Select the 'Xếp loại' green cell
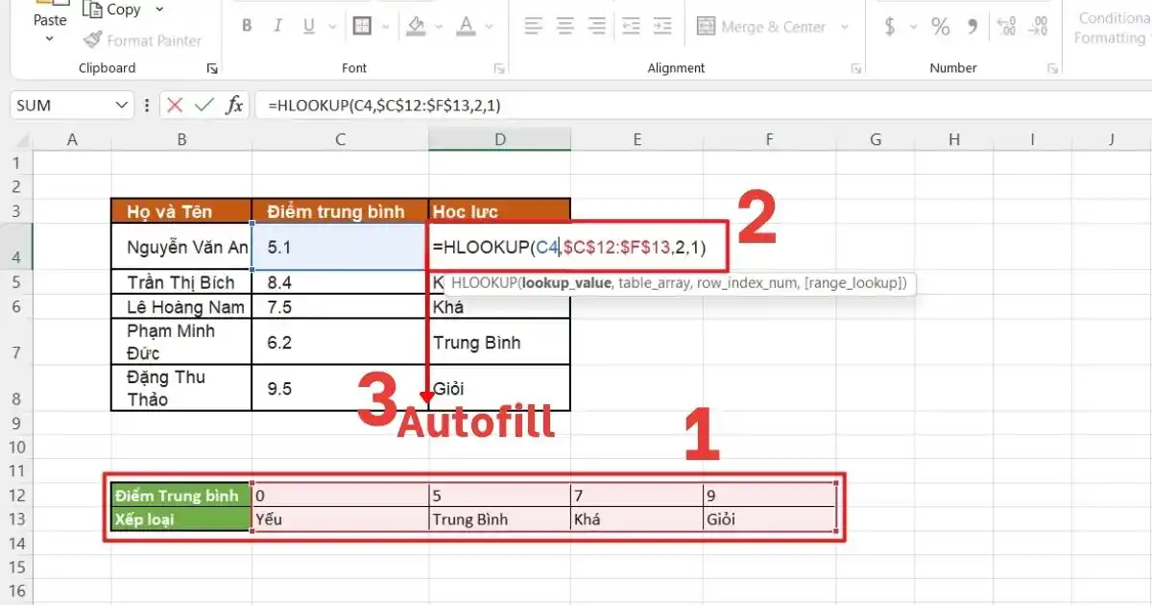Image resolution: width=1152 pixels, height=605 pixels. pyautogui.click(x=180, y=520)
